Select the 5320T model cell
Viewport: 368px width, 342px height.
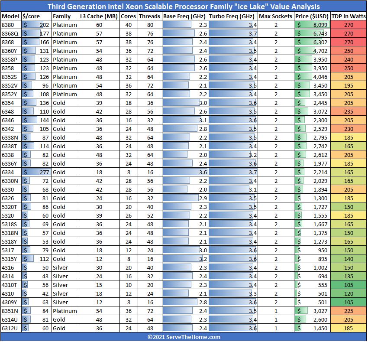pyautogui.click(x=11, y=207)
